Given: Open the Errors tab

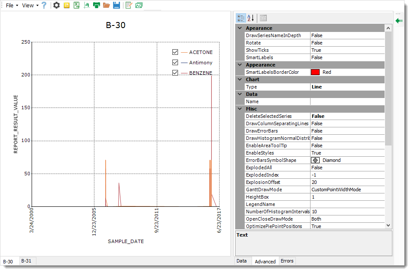Looking at the screenshot, I should [x=287, y=261].
